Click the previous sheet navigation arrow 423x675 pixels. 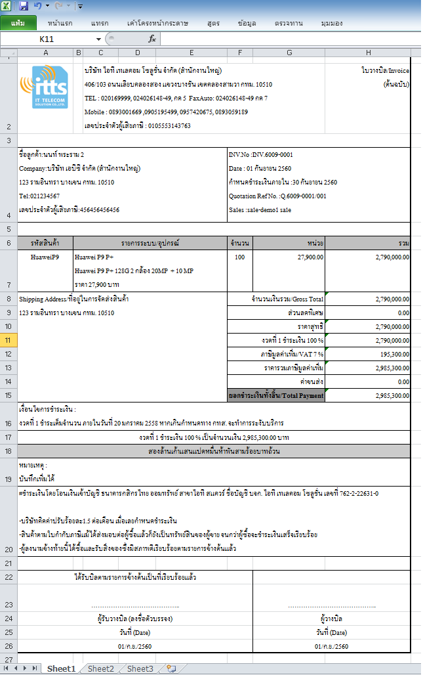[16, 668]
